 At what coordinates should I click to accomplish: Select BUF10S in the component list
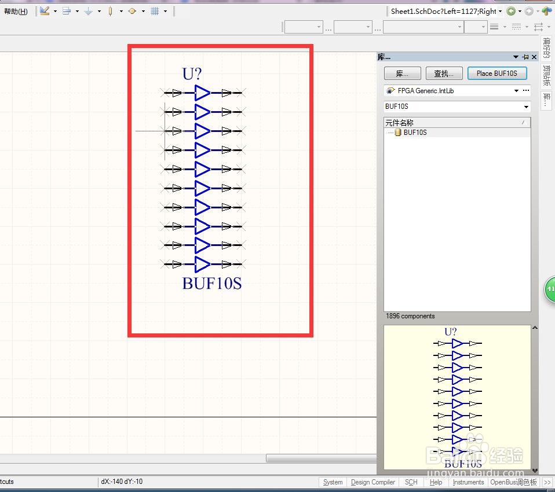[x=415, y=133]
